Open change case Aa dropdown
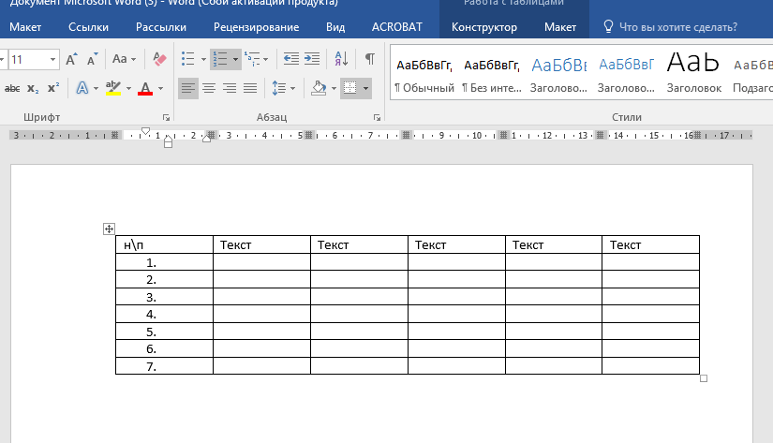773x443 pixels. point(124,60)
